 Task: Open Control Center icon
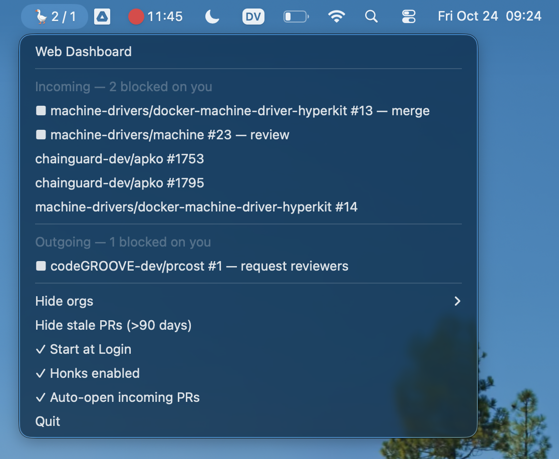[409, 17]
